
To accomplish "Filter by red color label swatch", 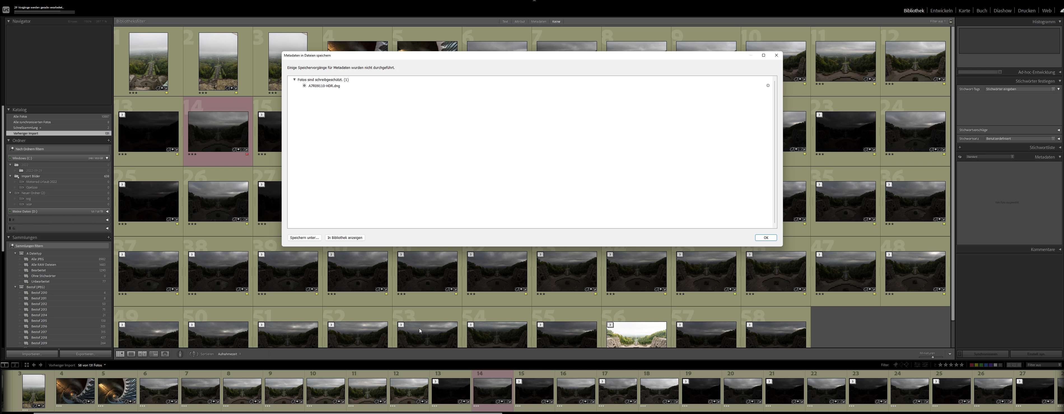I will pyautogui.click(x=972, y=365).
